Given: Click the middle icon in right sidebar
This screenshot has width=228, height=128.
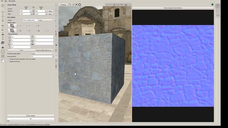Looking at the screenshot, I should tap(218, 11).
